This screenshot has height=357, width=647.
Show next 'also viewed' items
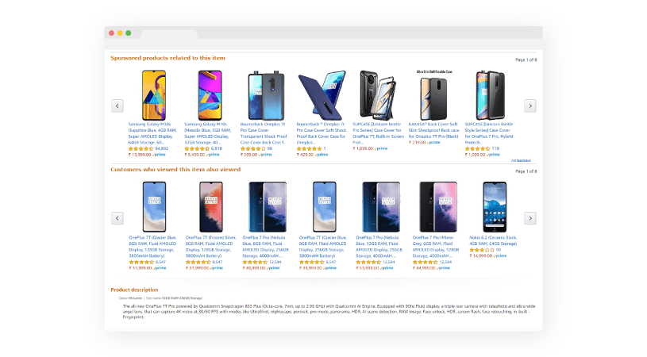[x=530, y=218]
